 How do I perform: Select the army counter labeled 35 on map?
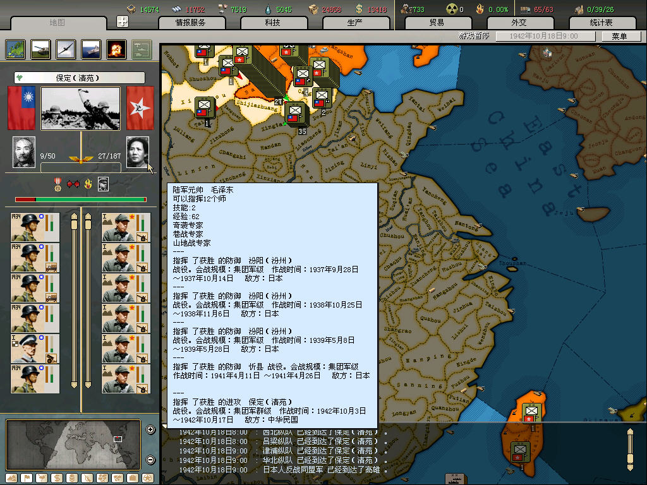[296, 114]
